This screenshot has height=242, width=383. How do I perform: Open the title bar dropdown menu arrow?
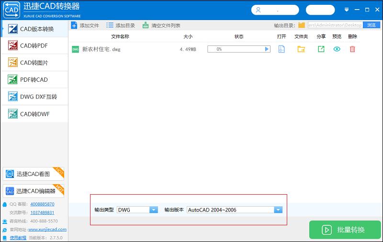point(346,10)
